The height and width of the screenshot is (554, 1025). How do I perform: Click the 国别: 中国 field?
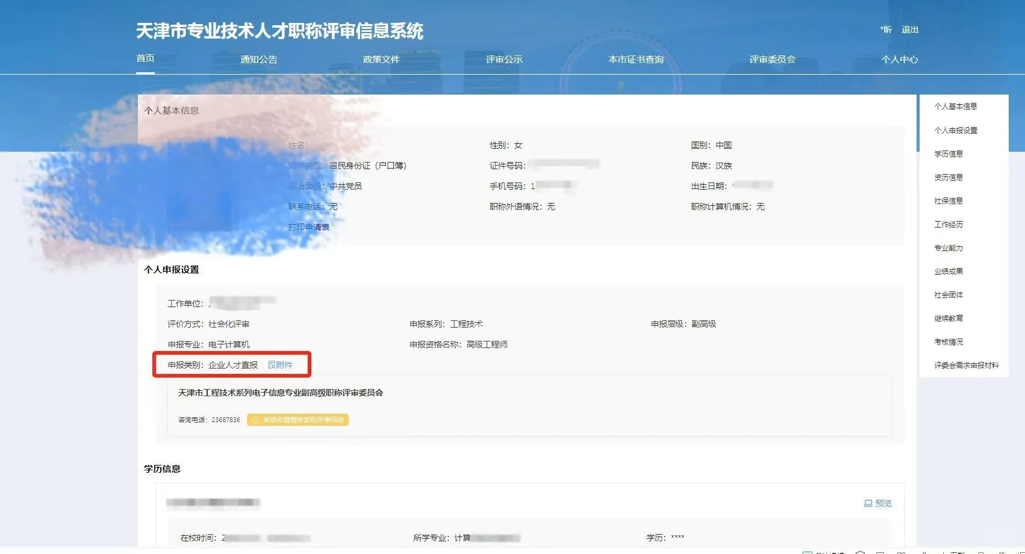pyautogui.click(x=711, y=145)
